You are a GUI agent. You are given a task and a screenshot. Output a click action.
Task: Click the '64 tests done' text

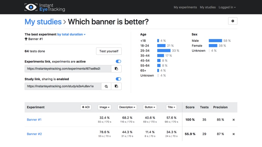click(x=35, y=51)
